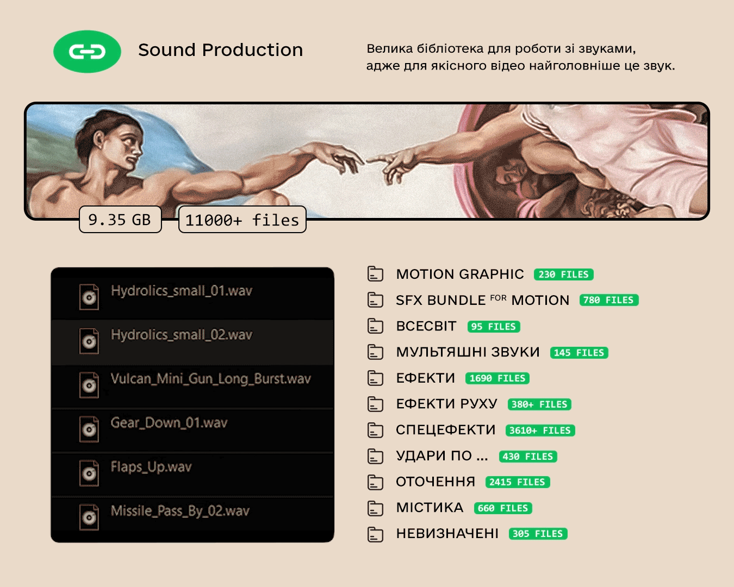734x587 pixels.
Task: Select the audio icon next to Hydrolics_small_02.wav
Action: pos(89,341)
